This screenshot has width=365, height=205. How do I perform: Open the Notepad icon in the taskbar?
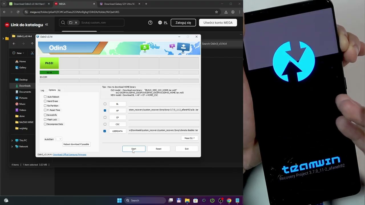pyautogui.click(x=237, y=200)
